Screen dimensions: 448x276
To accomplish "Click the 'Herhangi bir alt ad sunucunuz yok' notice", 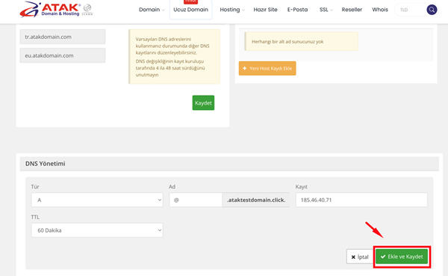I will (302, 42).
